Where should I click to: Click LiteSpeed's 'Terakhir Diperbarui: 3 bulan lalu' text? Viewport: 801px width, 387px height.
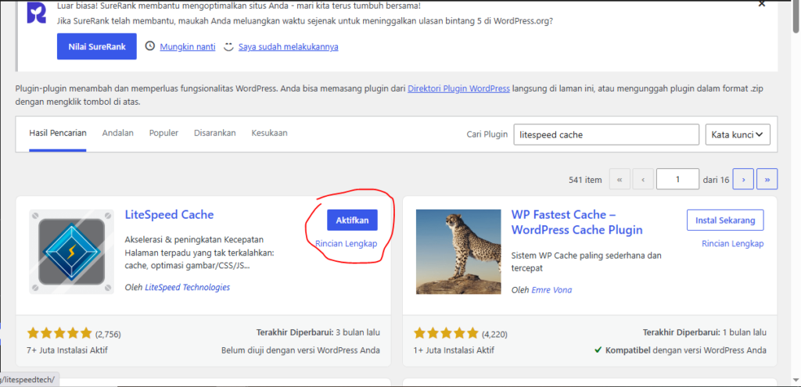318,333
